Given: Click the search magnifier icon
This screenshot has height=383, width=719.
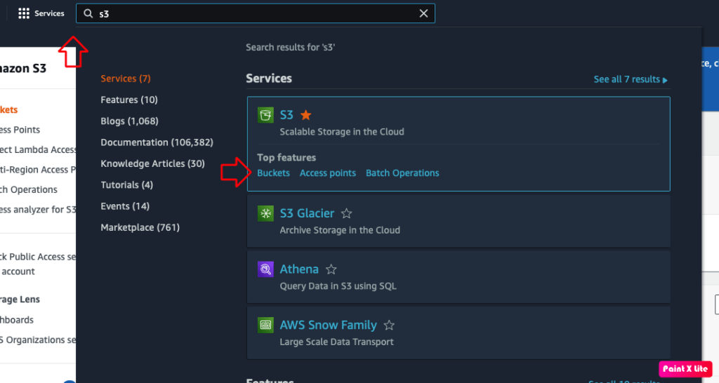Looking at the screenshot, I should pos(88,13).
